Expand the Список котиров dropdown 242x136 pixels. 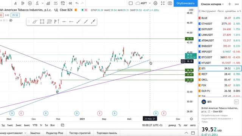(213, 4)
